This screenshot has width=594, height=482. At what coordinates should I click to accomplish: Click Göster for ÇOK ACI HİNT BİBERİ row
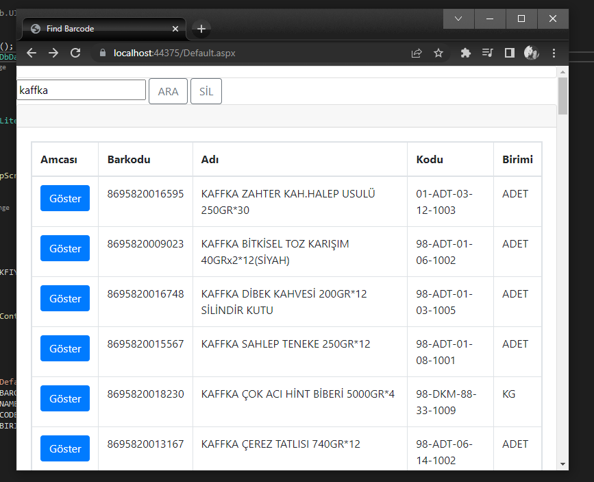point(65,398)
